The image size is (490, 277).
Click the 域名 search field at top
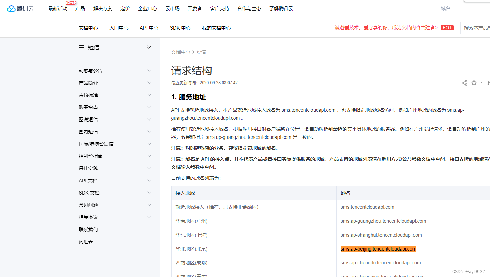point(463,8)
